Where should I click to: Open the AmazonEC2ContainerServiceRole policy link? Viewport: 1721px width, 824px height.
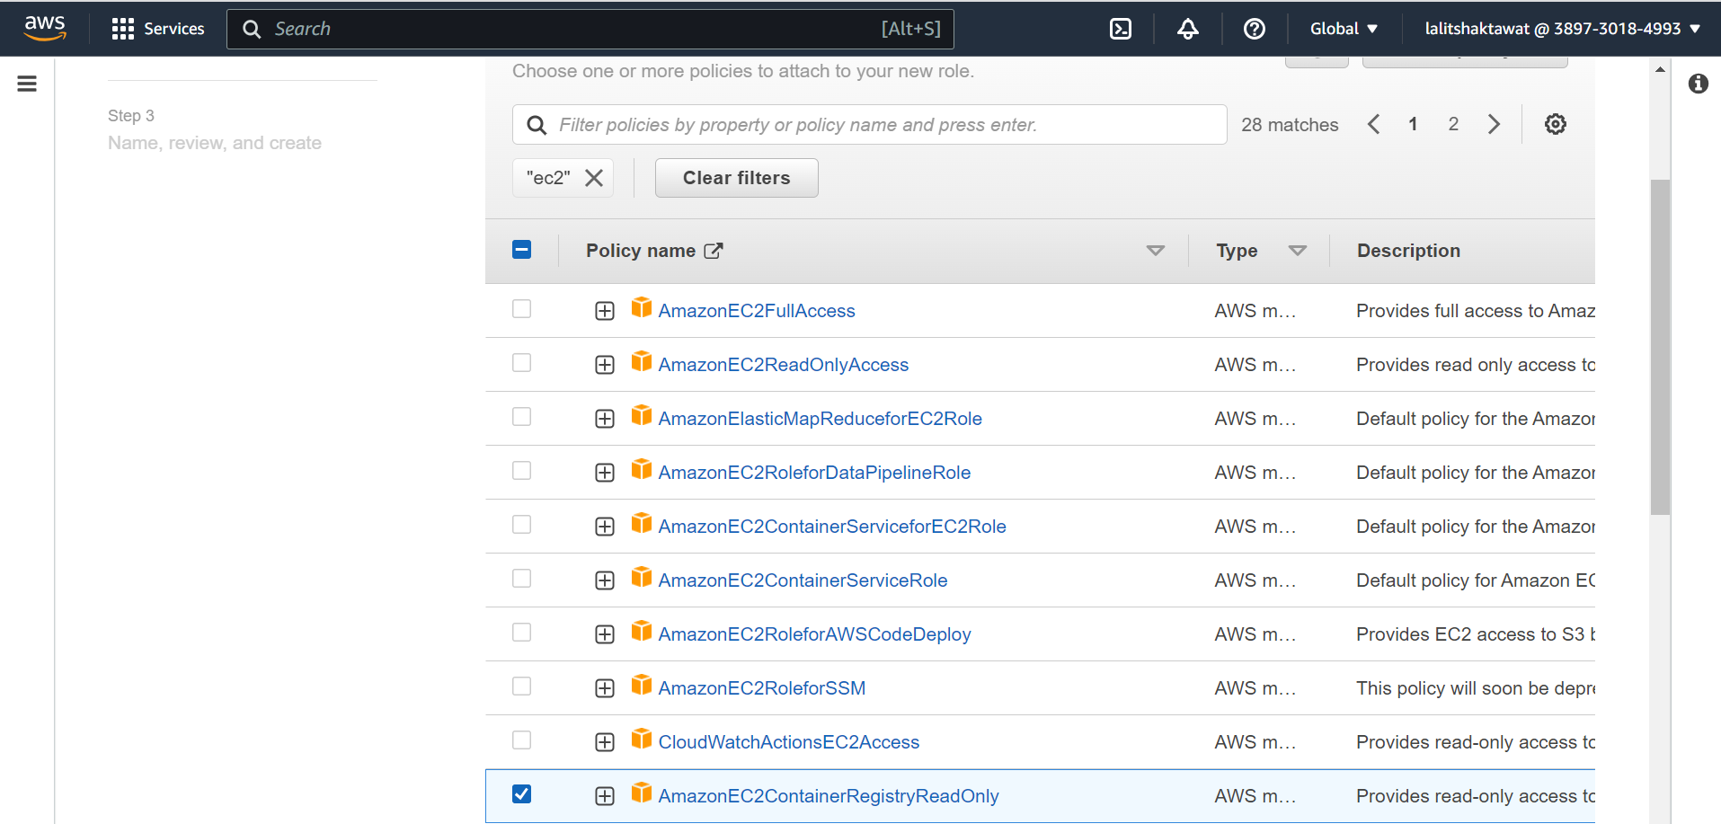click(x=803, y=580)
